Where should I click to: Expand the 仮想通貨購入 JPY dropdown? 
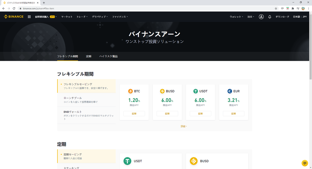pyautogui.click(x=45, y=17)
